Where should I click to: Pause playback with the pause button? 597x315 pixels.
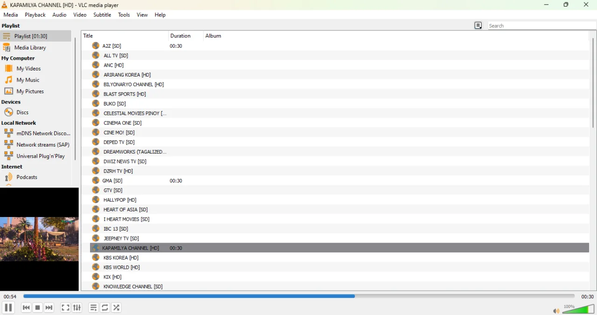[8, 308]
